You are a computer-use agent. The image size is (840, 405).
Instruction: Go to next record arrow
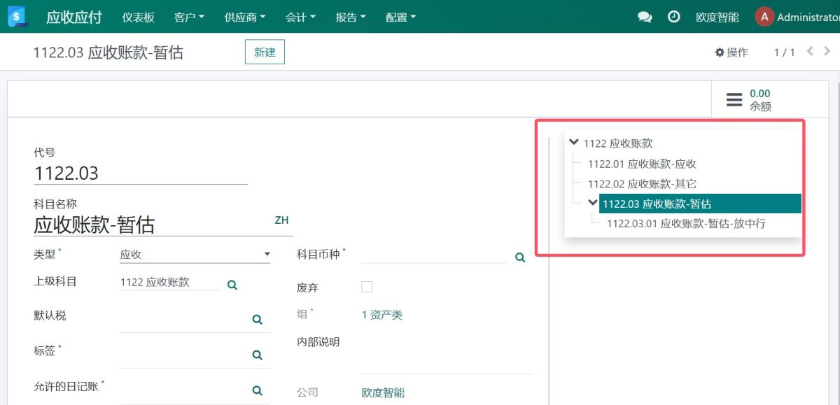pos(827,51)
